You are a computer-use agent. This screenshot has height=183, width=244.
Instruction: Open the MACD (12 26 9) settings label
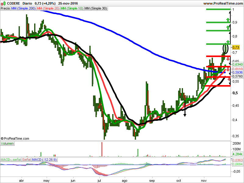click(44, 160)
